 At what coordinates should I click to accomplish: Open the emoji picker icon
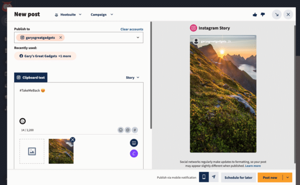pyautogui.click(x=120, y=130)
